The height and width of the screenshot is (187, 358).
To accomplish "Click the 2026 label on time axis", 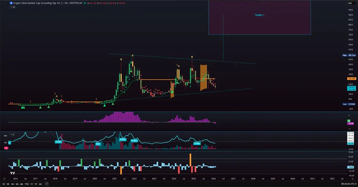I will pos(213,179).
